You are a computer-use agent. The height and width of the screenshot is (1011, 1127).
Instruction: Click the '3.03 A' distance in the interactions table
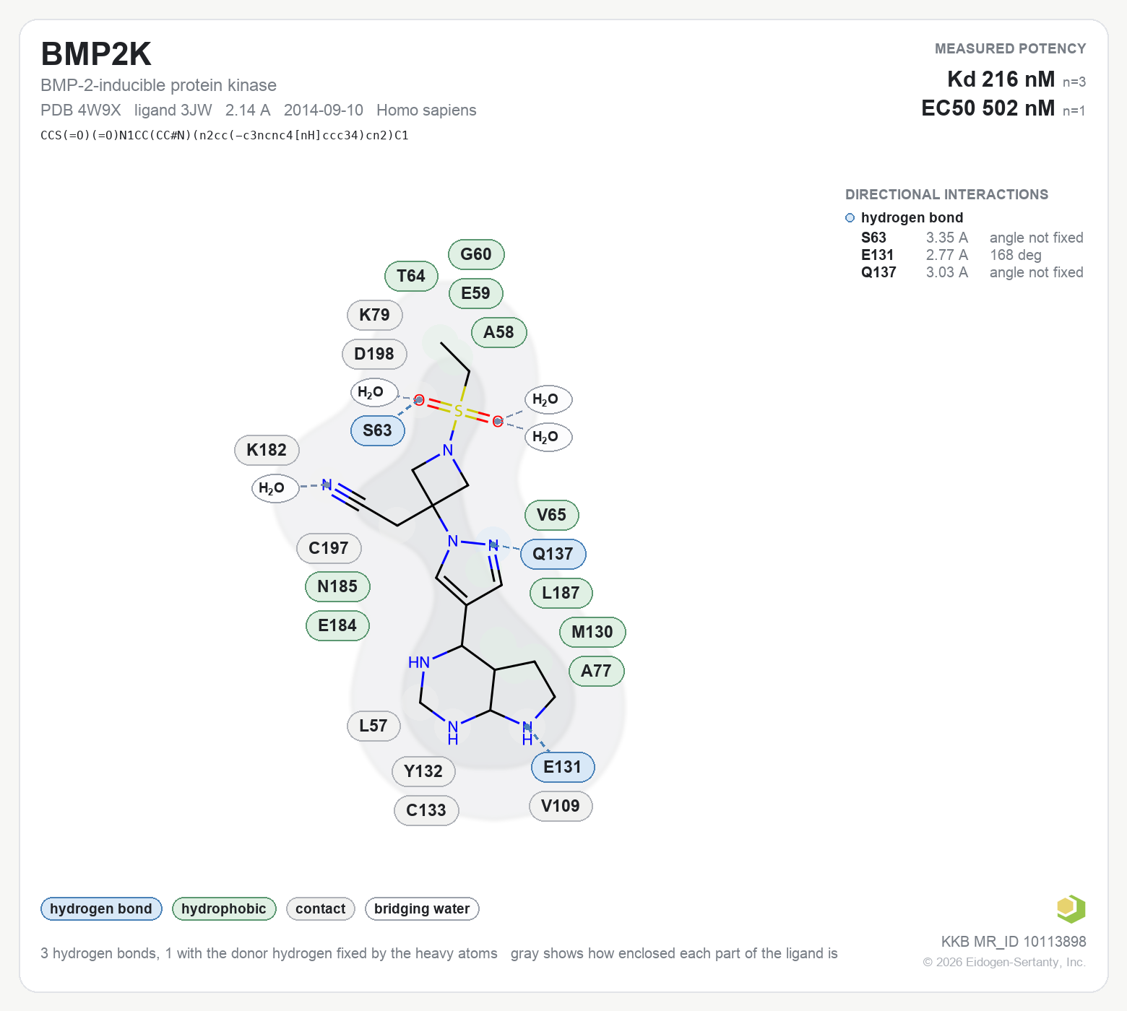947,272
